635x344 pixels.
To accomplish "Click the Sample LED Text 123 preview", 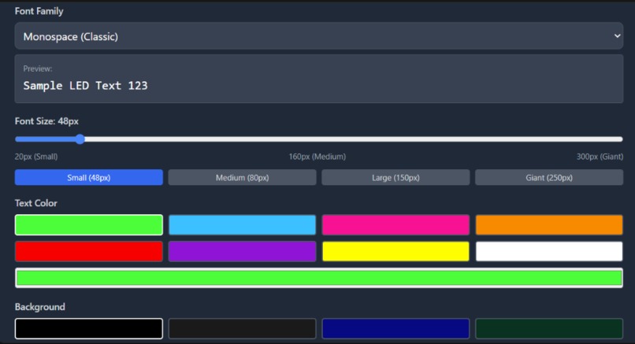I will [85, 86].
